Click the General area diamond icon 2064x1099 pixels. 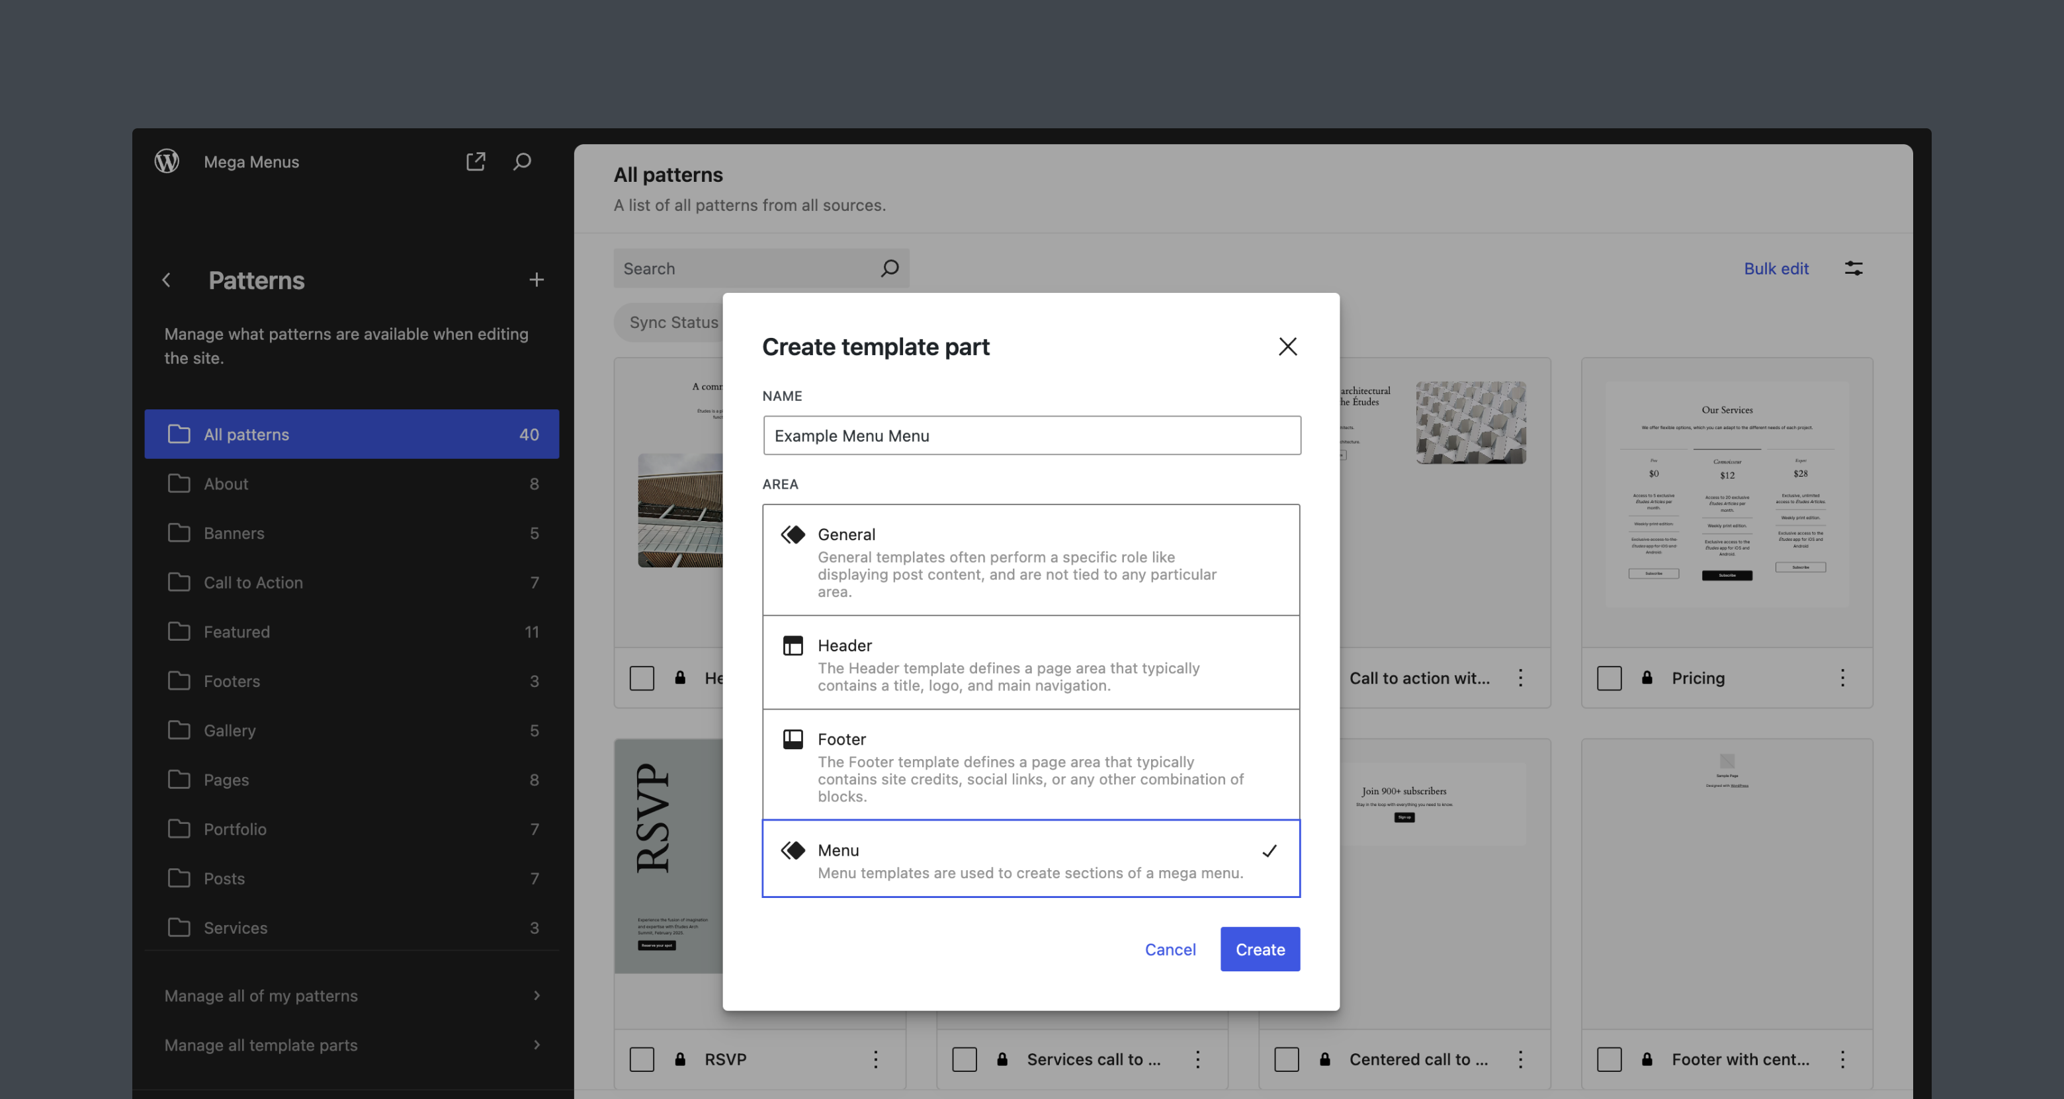[793, 534]
